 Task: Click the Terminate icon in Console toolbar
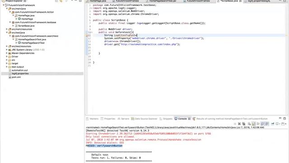point(235,124)
